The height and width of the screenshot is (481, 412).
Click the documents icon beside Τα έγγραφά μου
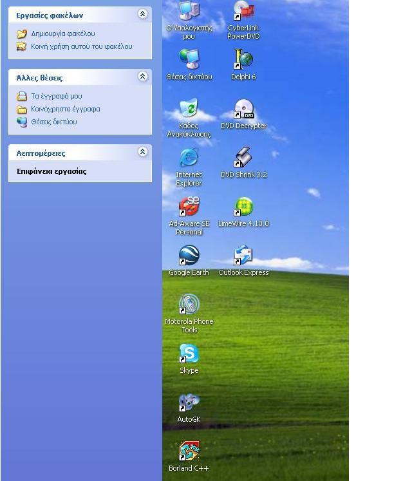pyautogui.click(x=22, y=97)
